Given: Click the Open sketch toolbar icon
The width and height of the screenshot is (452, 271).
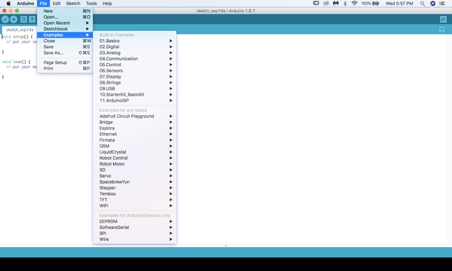Looking at the screenshot, I should [x=32, y=20].
